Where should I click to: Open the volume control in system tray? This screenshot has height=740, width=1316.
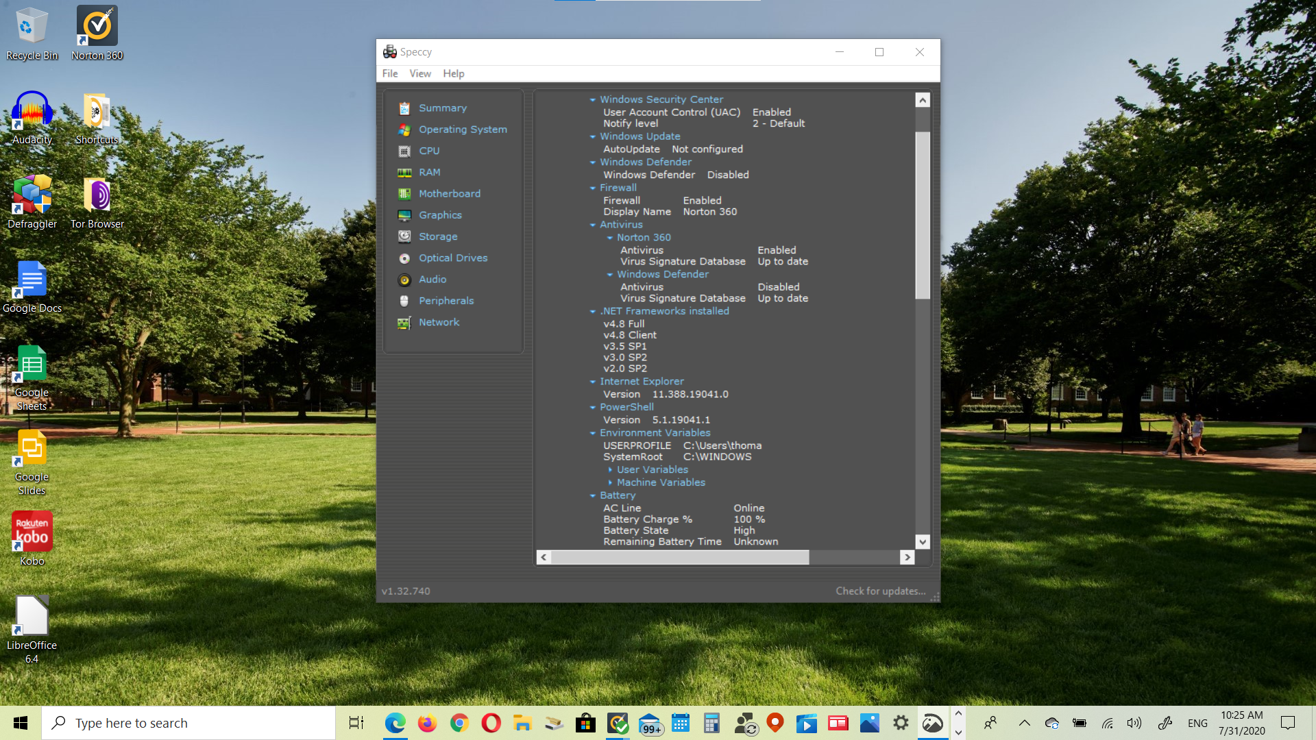1134,723
